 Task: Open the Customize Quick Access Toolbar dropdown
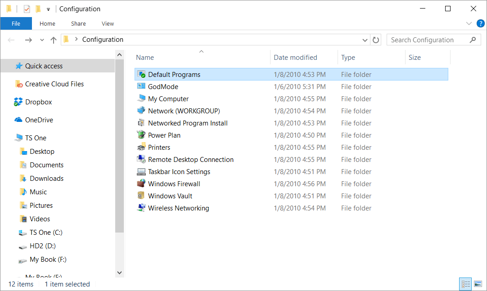coord(48,9)
